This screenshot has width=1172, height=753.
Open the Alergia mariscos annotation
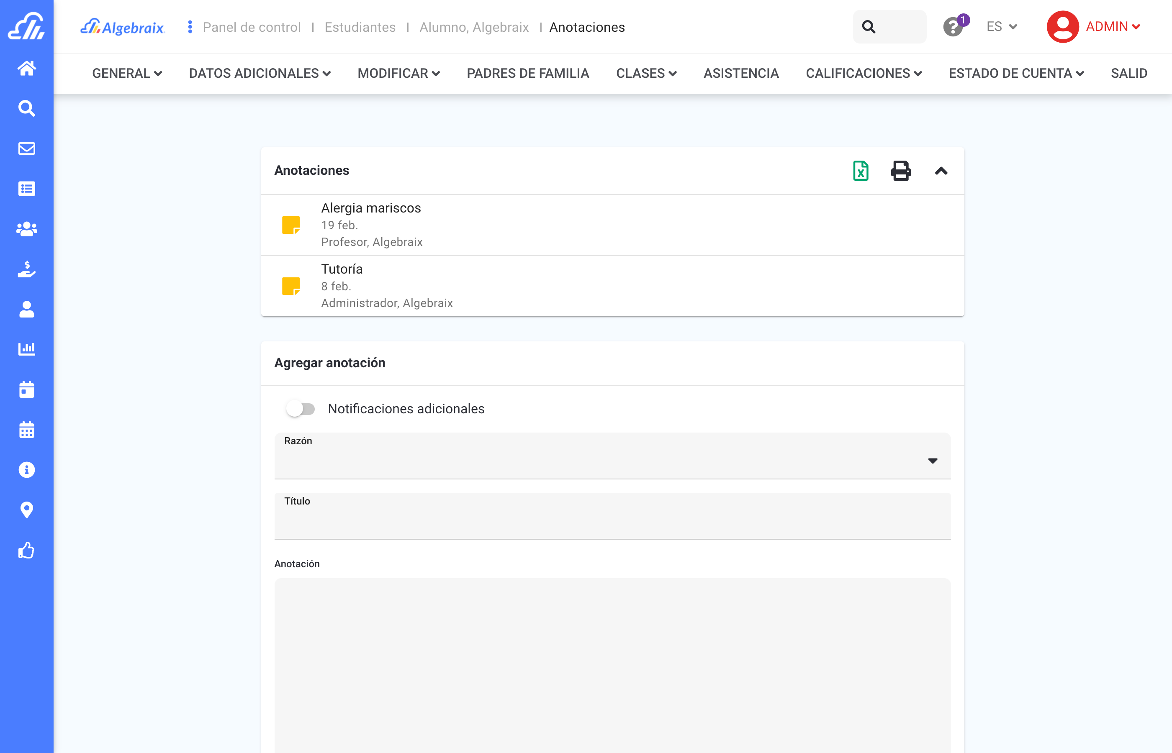coord(371,208)
